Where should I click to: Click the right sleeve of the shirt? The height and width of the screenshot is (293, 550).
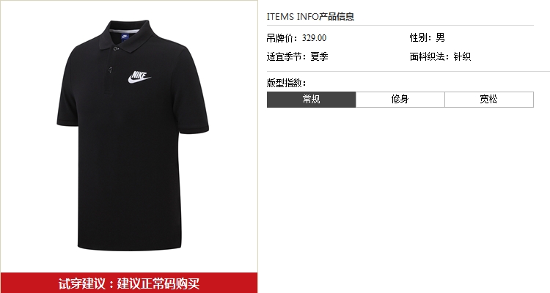(193, 98)
